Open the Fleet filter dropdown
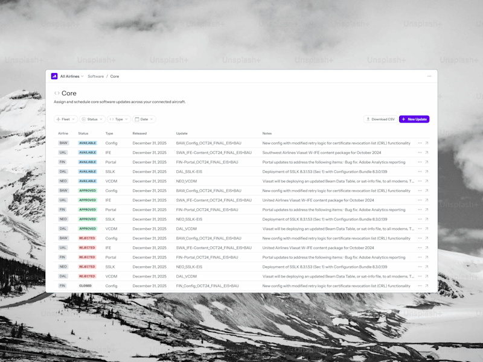Viewport: 483px width, 362px height. (66, 119)
